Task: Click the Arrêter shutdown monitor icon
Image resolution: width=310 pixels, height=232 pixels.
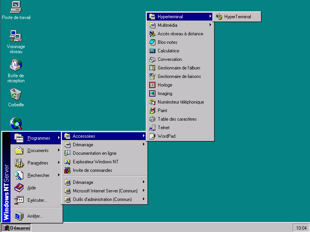Action: [x=19, y=216]
